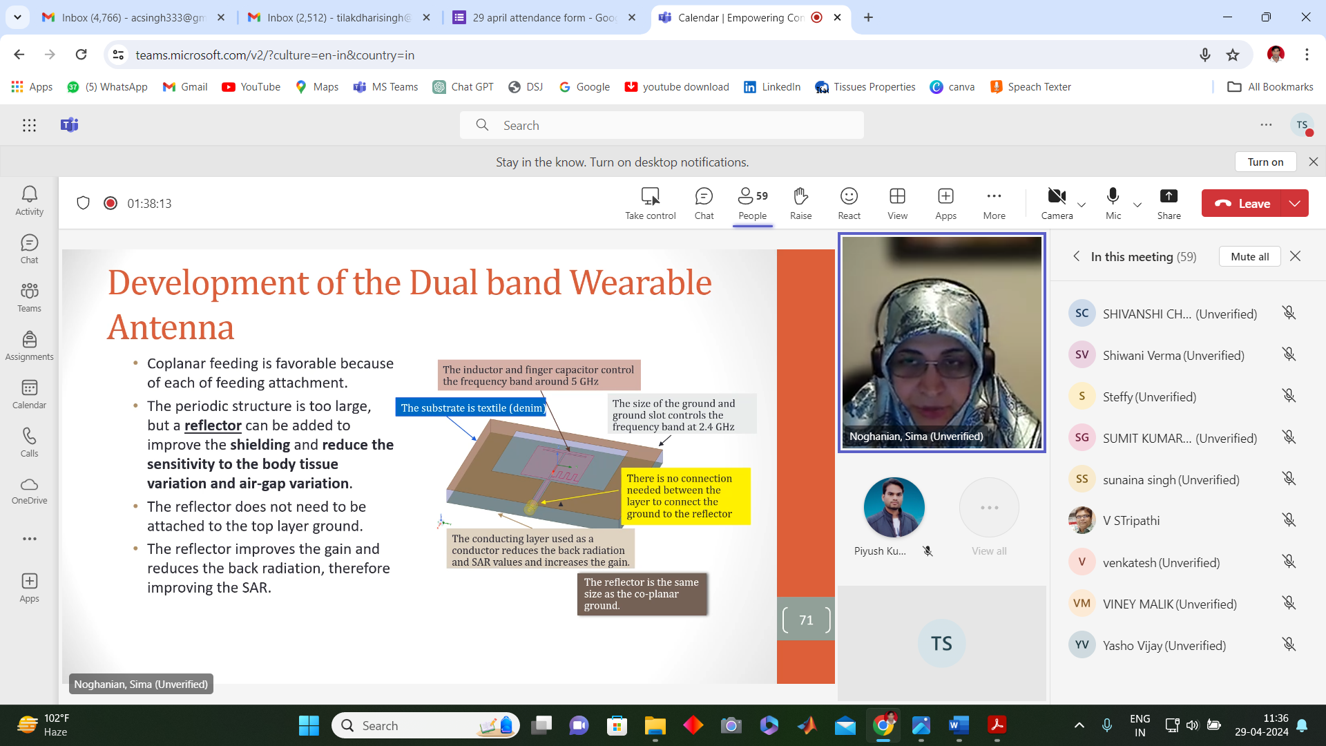Open OneDrive from the sidebar
Image resolution: width=1326 pixels, height=746 pixels.
point(29,490)
